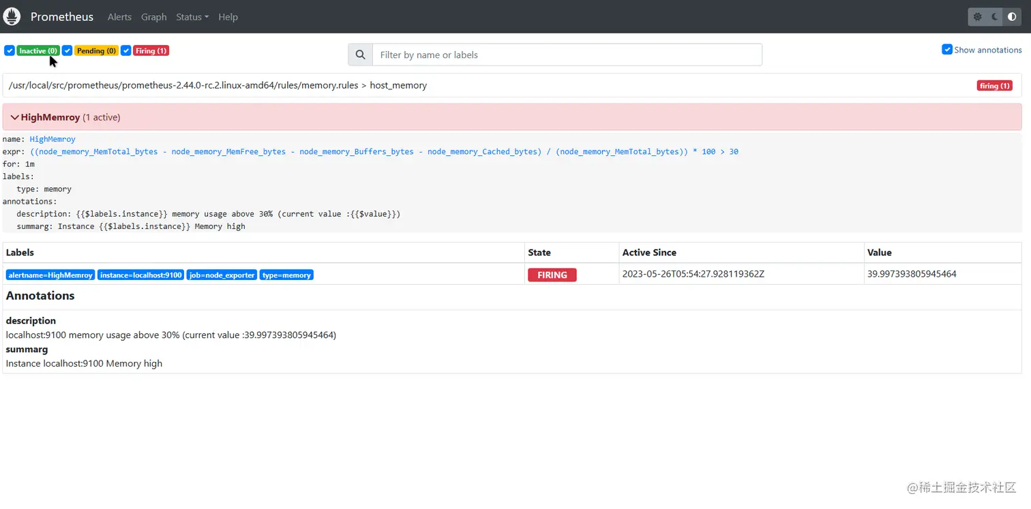Click the red FIRING state badge
1031x509 pixels.
552,275
